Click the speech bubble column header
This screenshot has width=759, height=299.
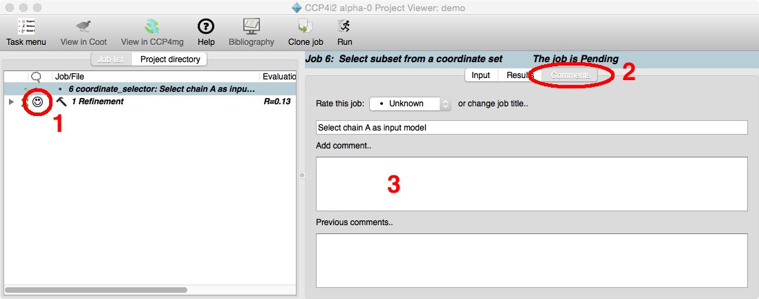coord(36,77)
